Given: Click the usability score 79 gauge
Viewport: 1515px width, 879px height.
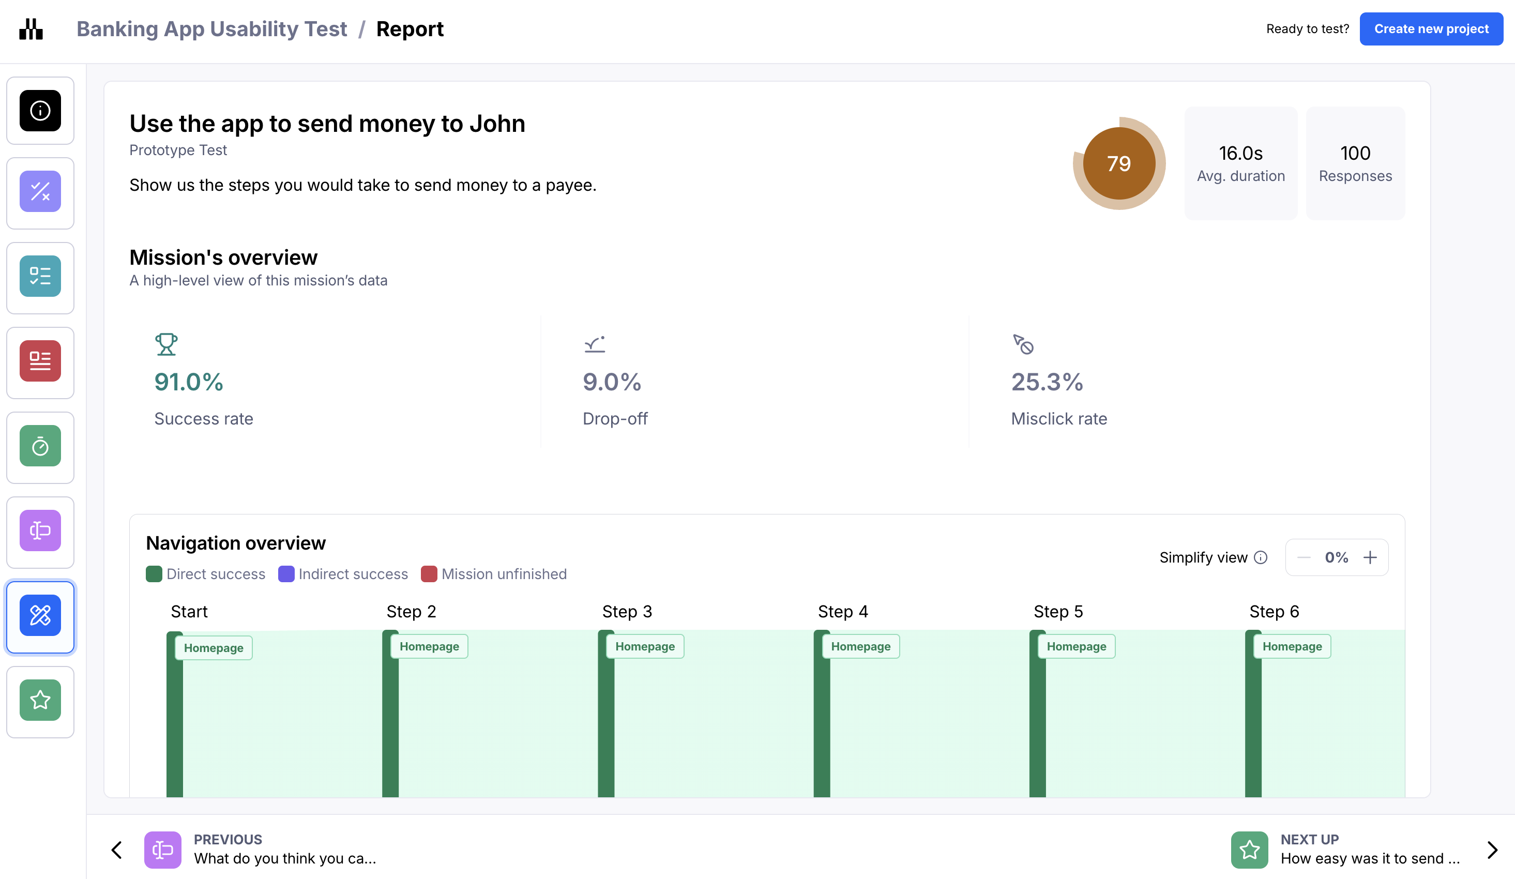Looking at the screenshot, I should point(1119,163).
